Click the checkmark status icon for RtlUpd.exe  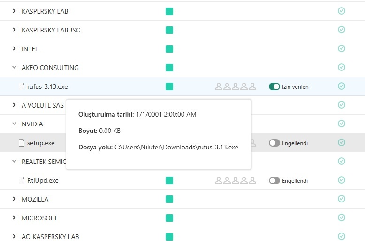click(342, 180)
